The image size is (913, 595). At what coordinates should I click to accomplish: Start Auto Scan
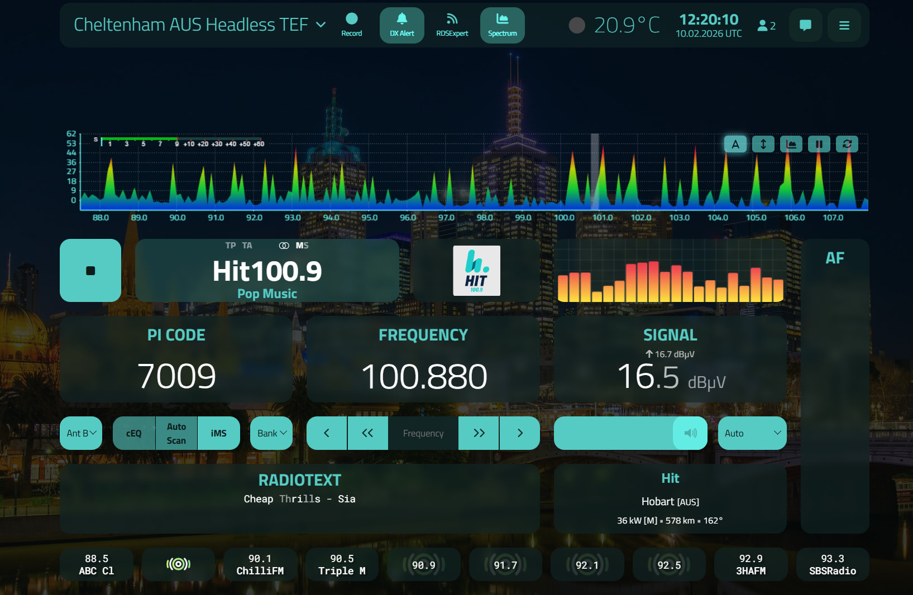pyautogui.click(x=176, y=433)
